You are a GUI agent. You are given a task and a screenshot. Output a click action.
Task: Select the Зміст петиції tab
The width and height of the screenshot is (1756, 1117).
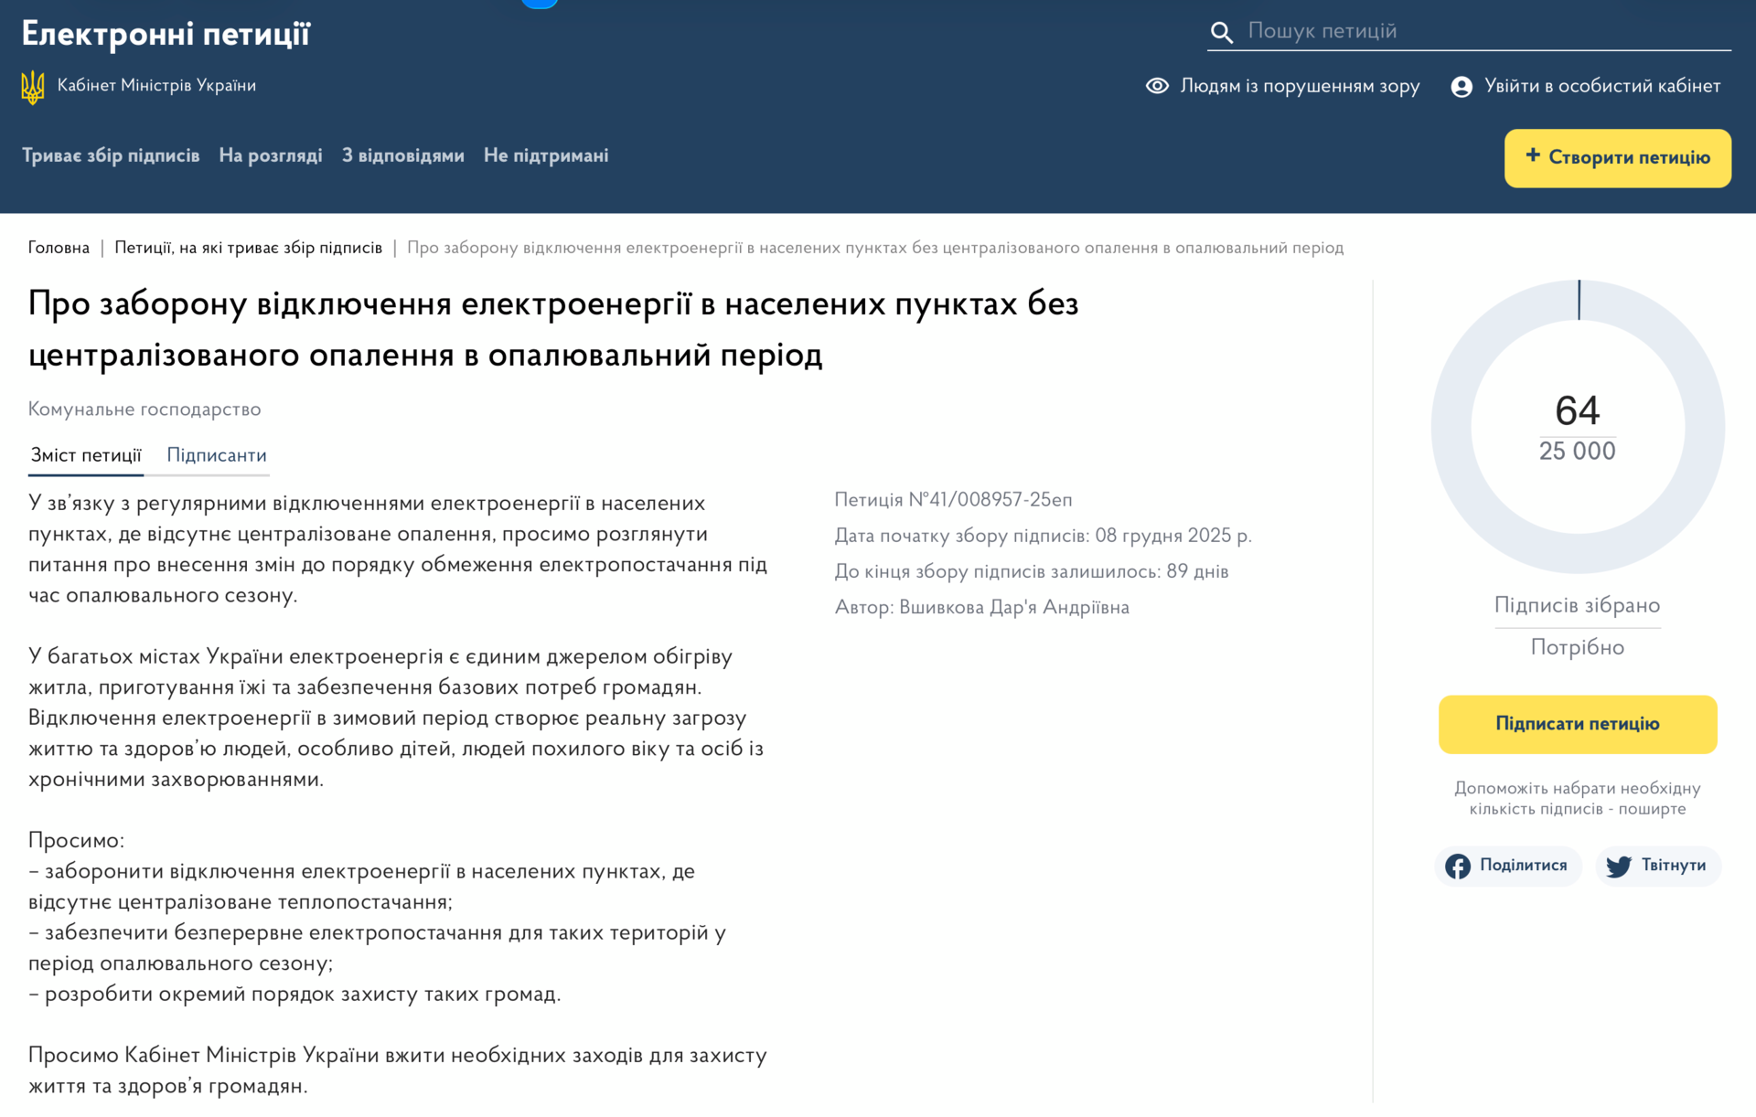point(86,455)
